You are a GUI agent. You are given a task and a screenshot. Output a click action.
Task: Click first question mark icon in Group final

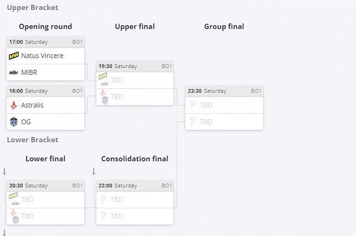(192, 105)
